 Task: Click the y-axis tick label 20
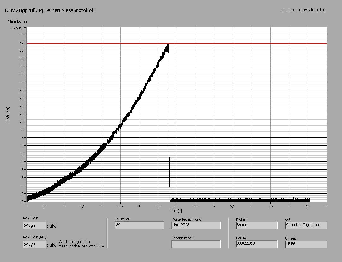pos(21,122)
